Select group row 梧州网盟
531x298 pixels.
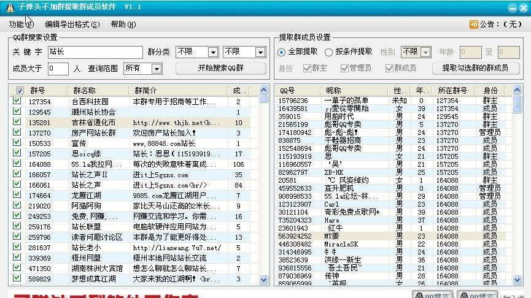point(133,258)
